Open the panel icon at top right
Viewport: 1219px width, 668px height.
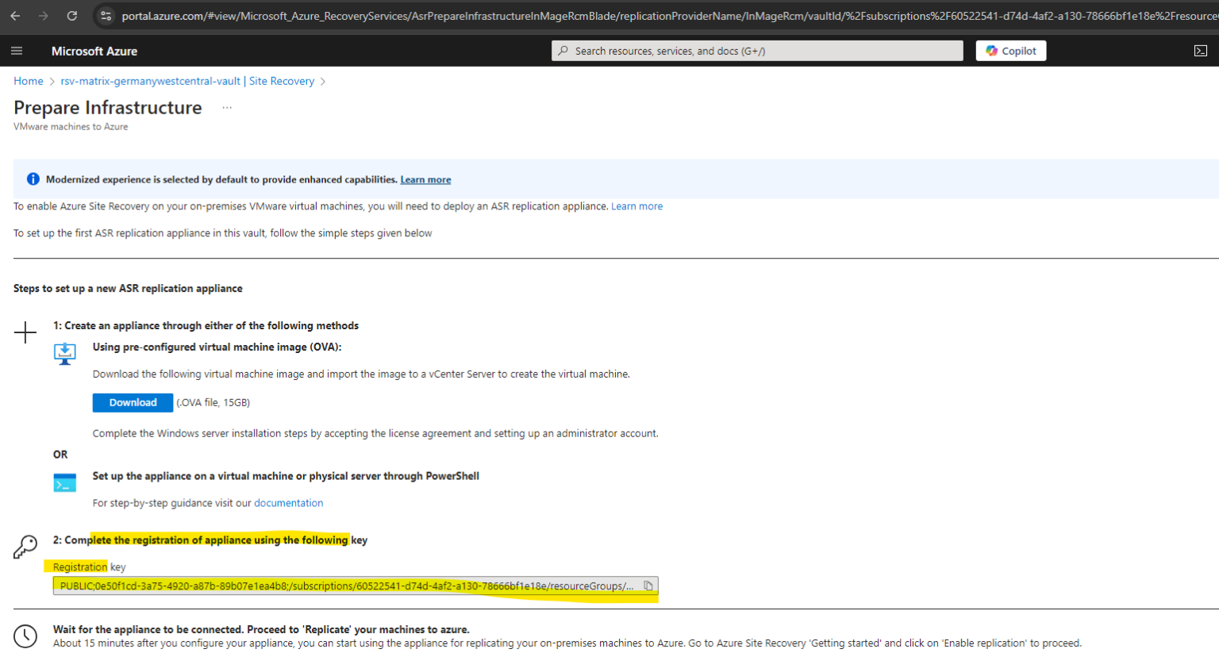tap(1200, 50)
